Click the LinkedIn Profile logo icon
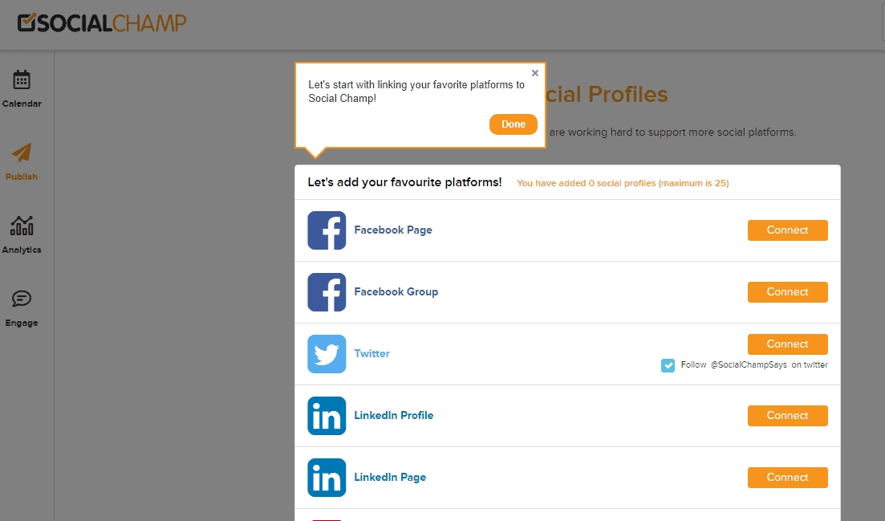Screen dimensions: 885x521 pyautogui.click(x=327, y=416)
